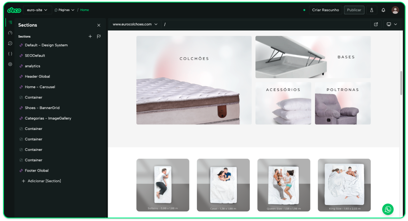The width and height of the screenshot is (408, 221).
Task: Click the link icon beside analytics
Action: point(21,66)
